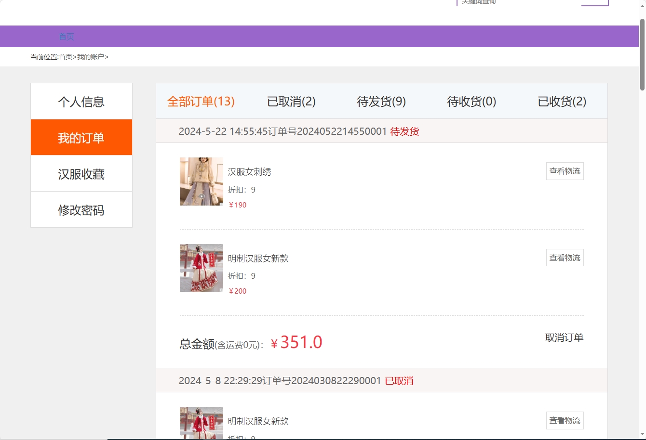Image resolution: width=646 pixels, height=440 pixels.
Task: Open the 汉服收藏 favorites section
Action: coord(81,174)
